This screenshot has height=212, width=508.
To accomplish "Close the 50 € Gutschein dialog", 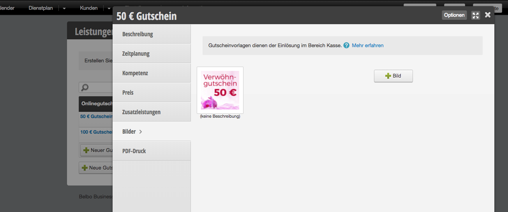I will pyautogui.click(x=488, y=15).
